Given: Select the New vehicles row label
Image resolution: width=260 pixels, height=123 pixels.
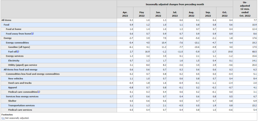Looking at the screenshot, I should [x=16, y=78].
